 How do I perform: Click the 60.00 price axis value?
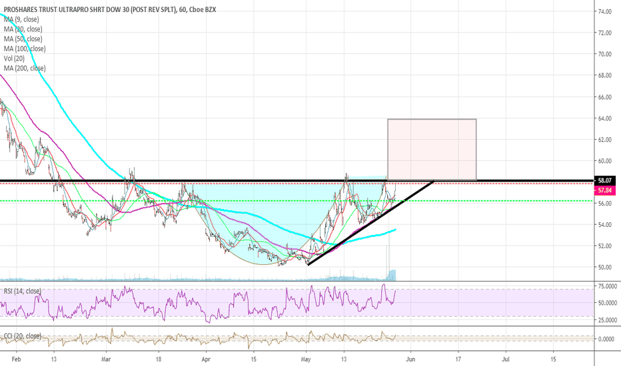point(605,161)
